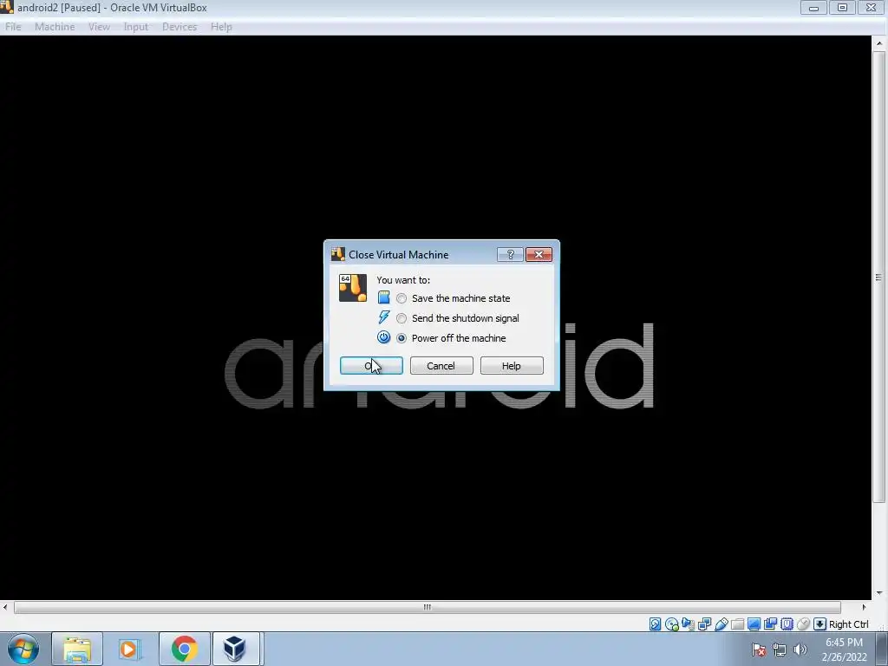The width and height of the screenshot is (888, 666).
Task: Click the lightning bolt shutdown signal icon
Action: 384,317
